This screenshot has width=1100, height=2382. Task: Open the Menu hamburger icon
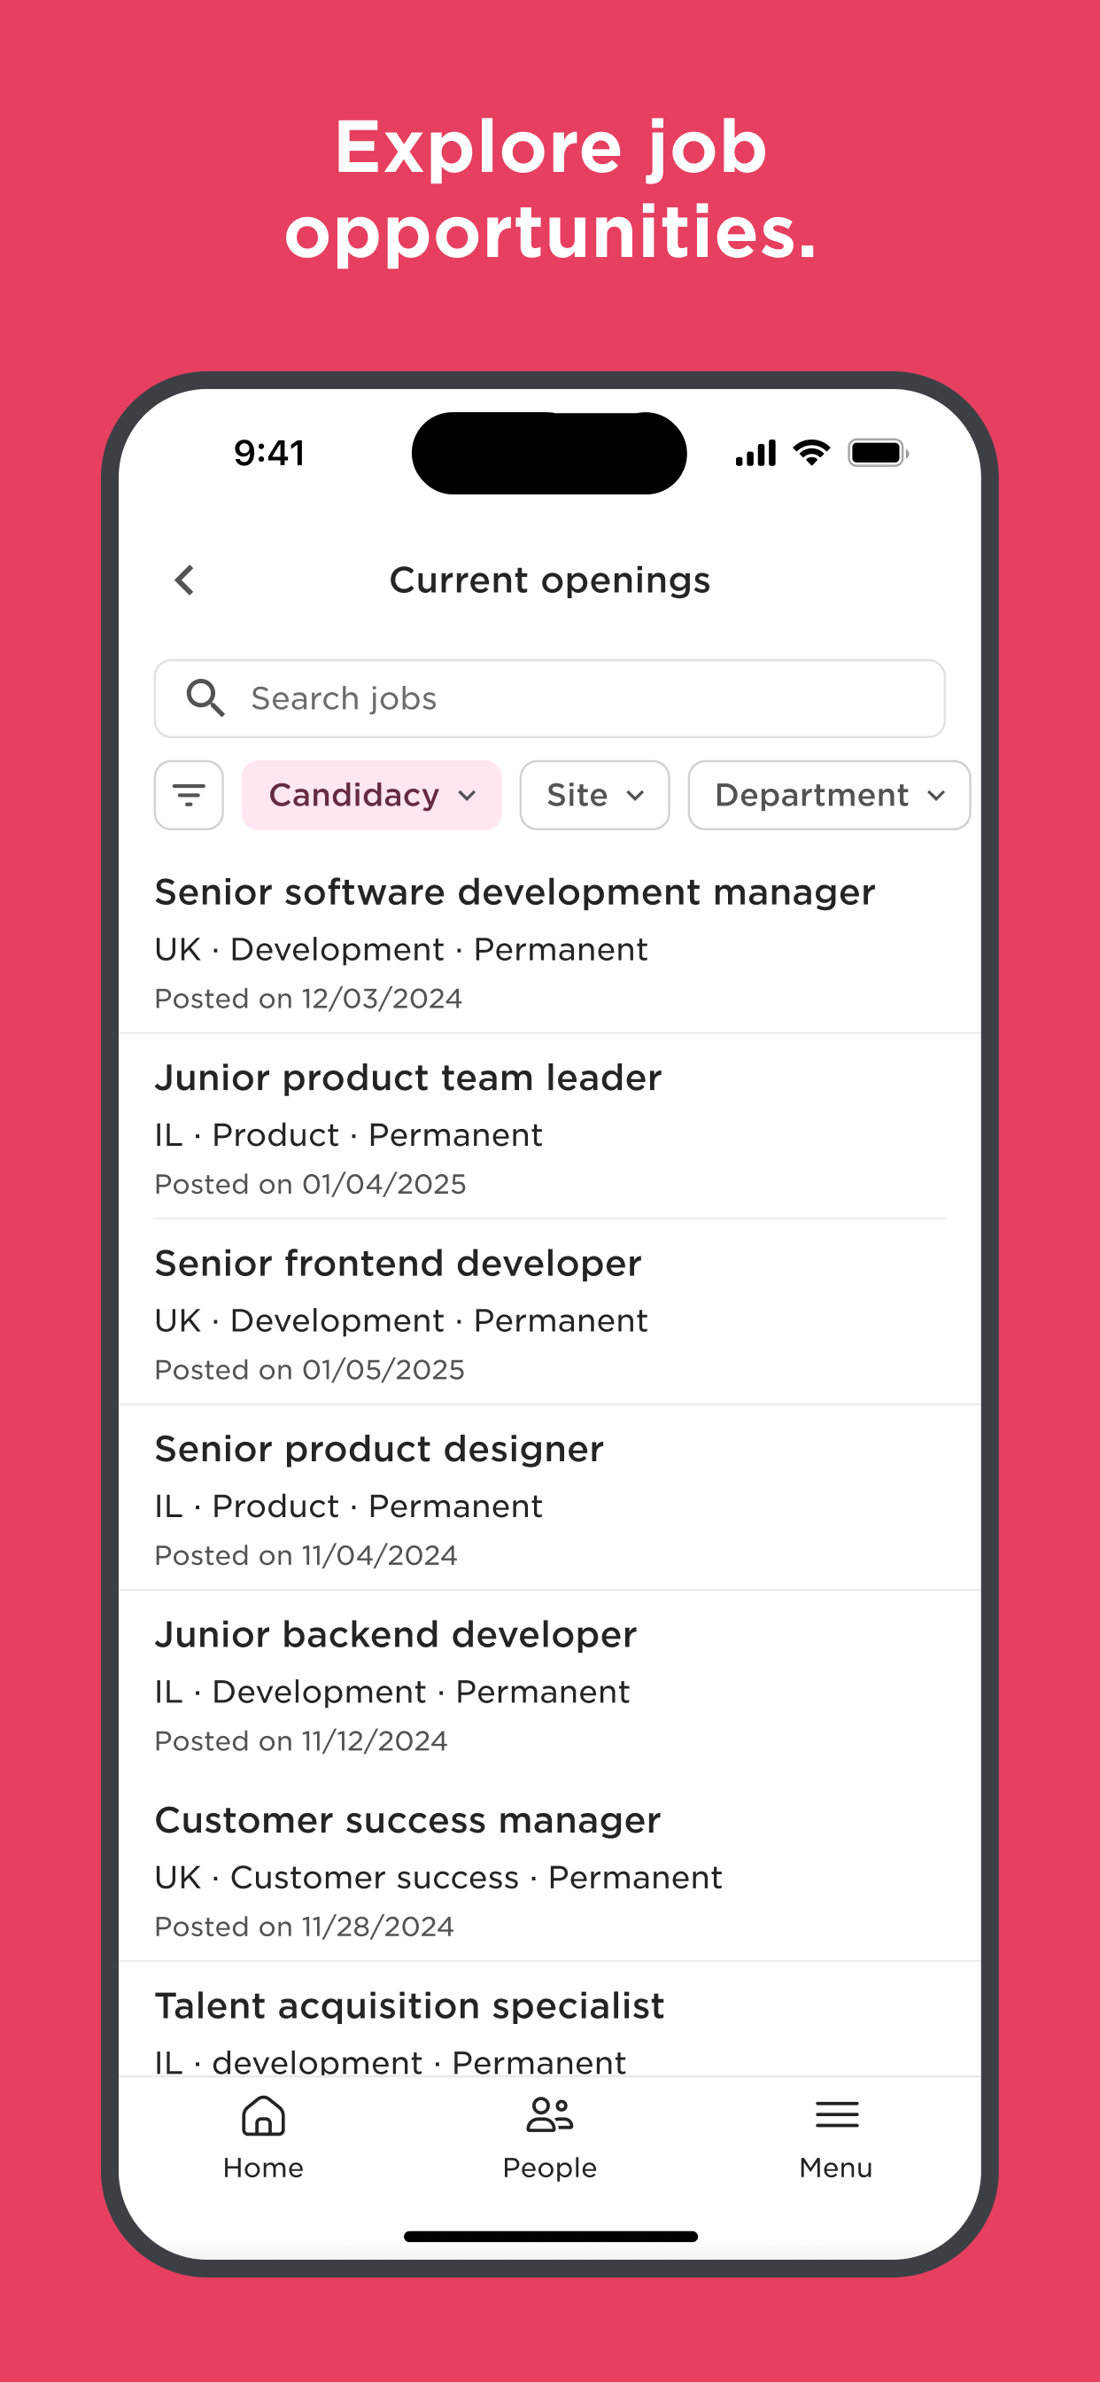pos(837,2114)
